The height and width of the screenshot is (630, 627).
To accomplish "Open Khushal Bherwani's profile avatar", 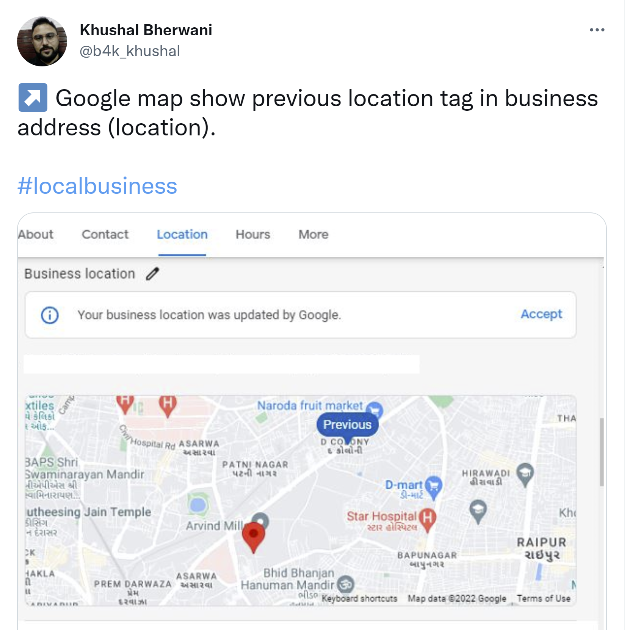I will pos(42,41).
